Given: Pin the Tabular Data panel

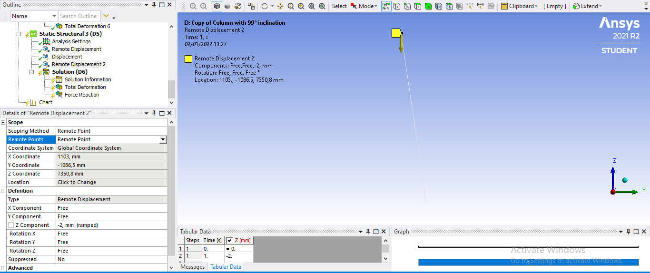Looking at the screenshot, I should 368,232.
